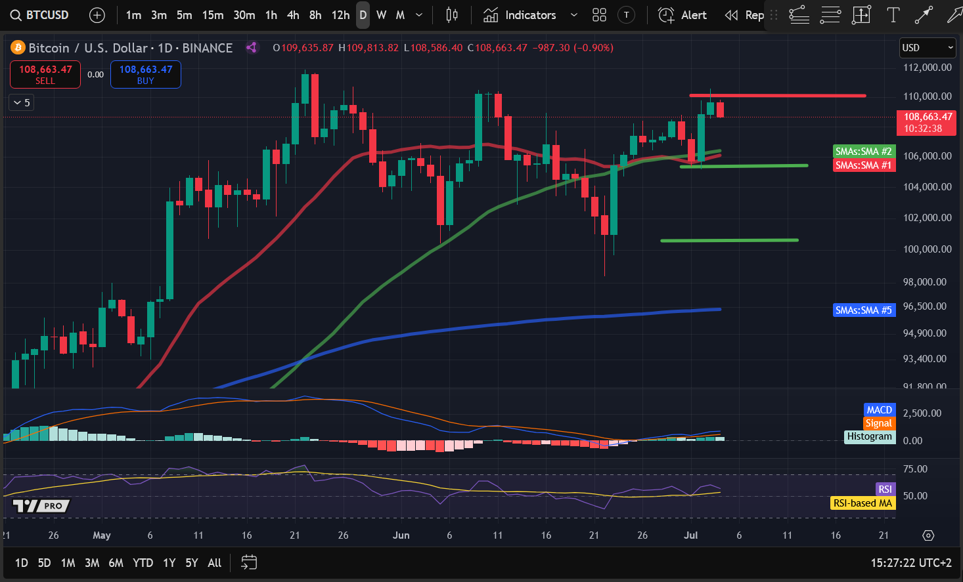Switch to the 1m timeframe

(133, 15)
